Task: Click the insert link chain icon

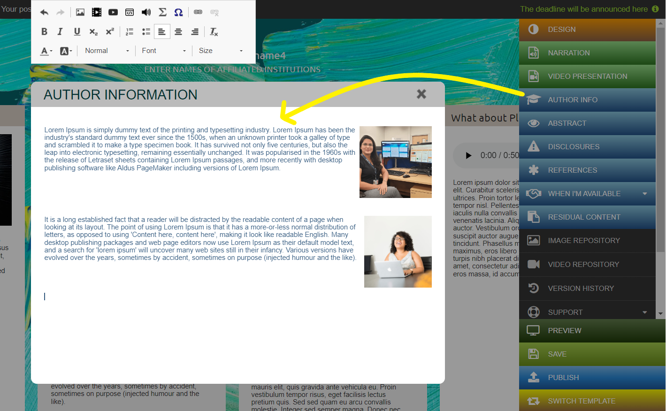Action: pos(198,12)
